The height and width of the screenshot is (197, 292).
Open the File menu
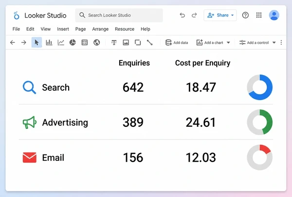pos(16,29)
